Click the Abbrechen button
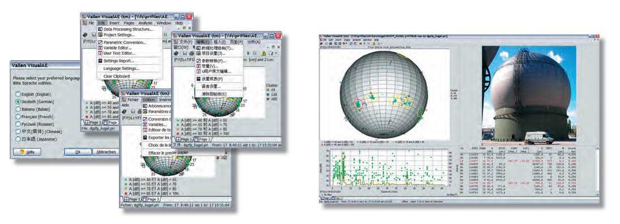Viewport: 620px width, 224px height. [106, 152]
